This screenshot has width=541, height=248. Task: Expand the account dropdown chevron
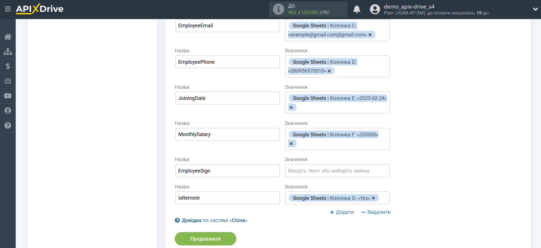click(x=535, y=9)
